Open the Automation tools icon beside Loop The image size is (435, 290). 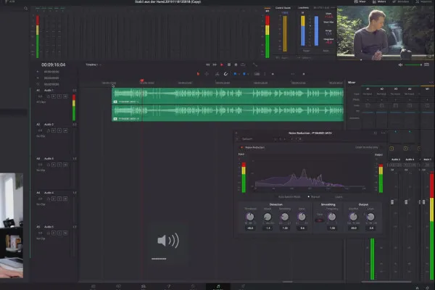point(255,65)
